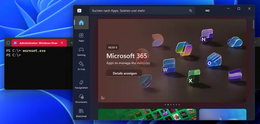Pause the banner carousel with the round icon
The width and height of the screenshot is (260, 124).
(x=103, y=98)
